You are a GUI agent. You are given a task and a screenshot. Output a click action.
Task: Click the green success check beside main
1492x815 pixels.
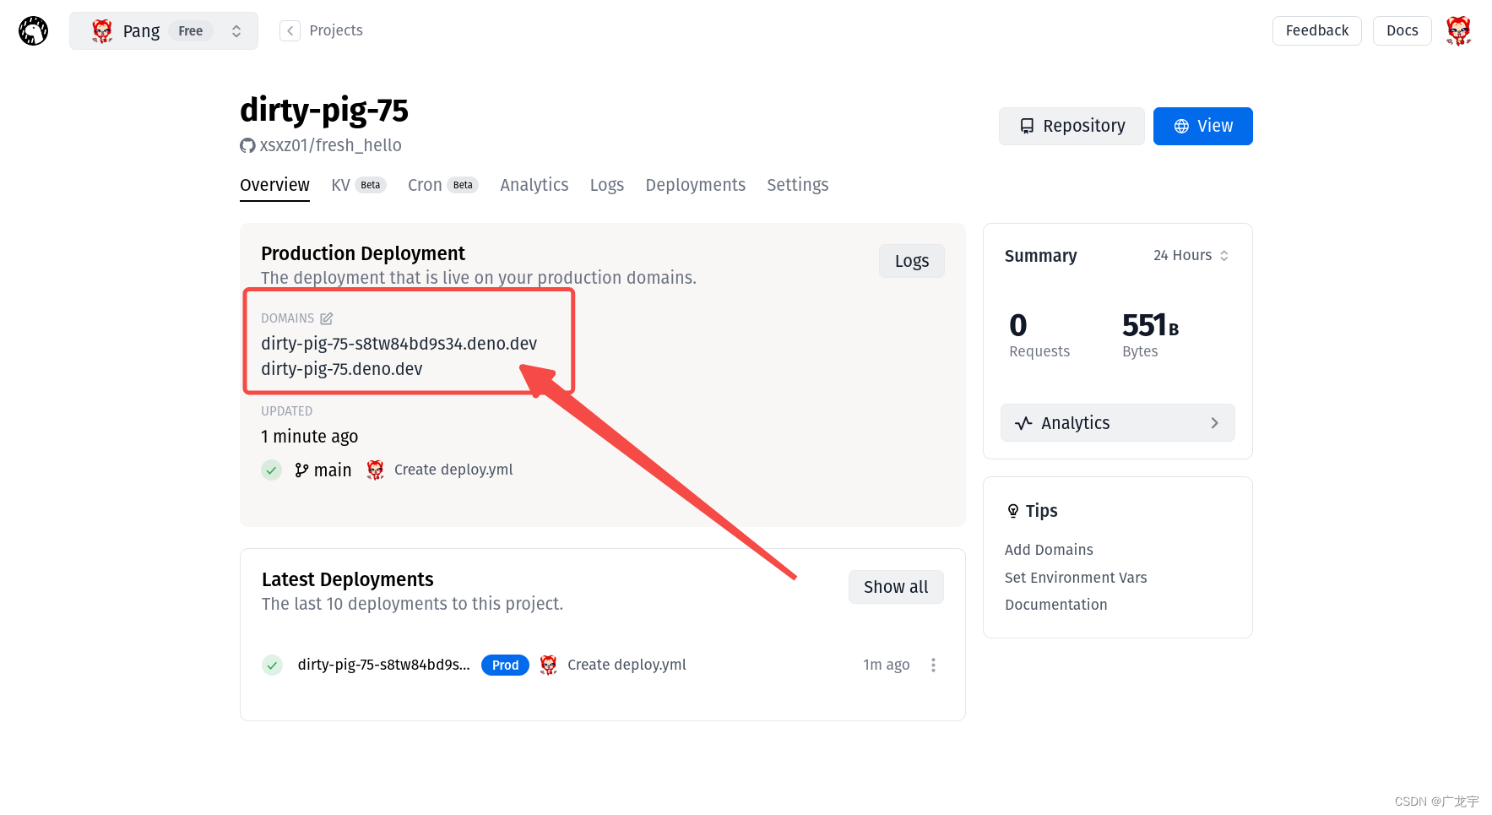271,470
